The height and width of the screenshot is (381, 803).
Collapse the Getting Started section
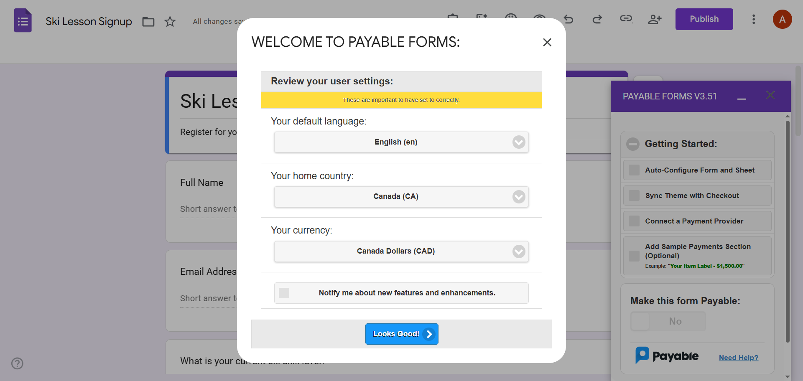pos(632,144)
